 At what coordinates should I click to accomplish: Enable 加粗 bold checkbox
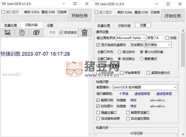tap(167, 38)
